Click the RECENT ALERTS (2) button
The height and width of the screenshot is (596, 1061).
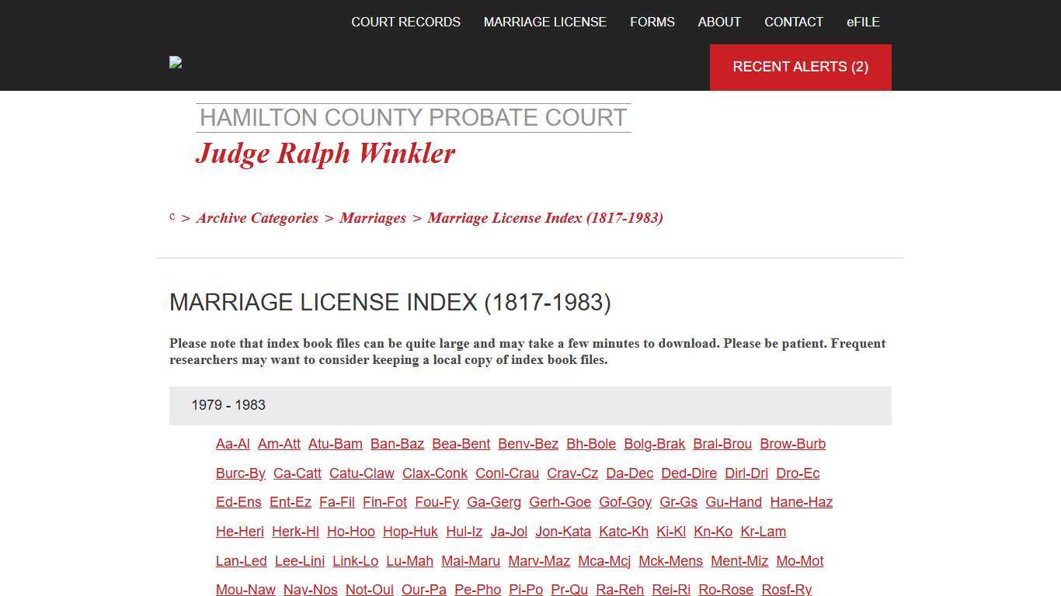pyautogui.click(x=800, y=67)
